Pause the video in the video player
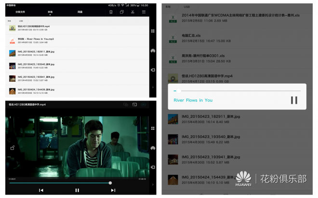 click(x=77, y=190)
